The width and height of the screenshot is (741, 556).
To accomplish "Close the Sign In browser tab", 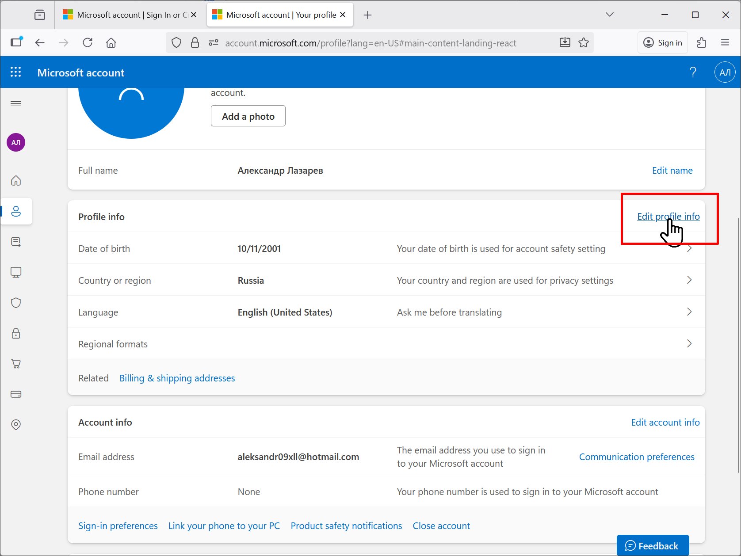I will [x=194, y=15].
